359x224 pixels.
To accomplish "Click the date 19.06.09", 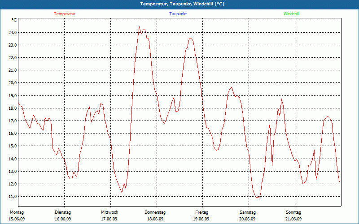I will pos(201,219).
